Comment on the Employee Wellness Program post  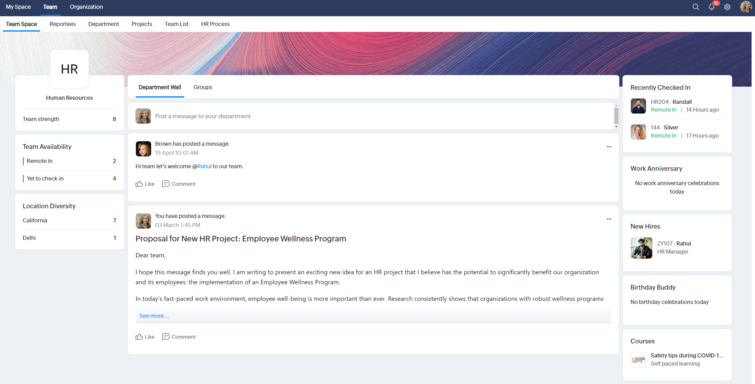pos(179,337)
